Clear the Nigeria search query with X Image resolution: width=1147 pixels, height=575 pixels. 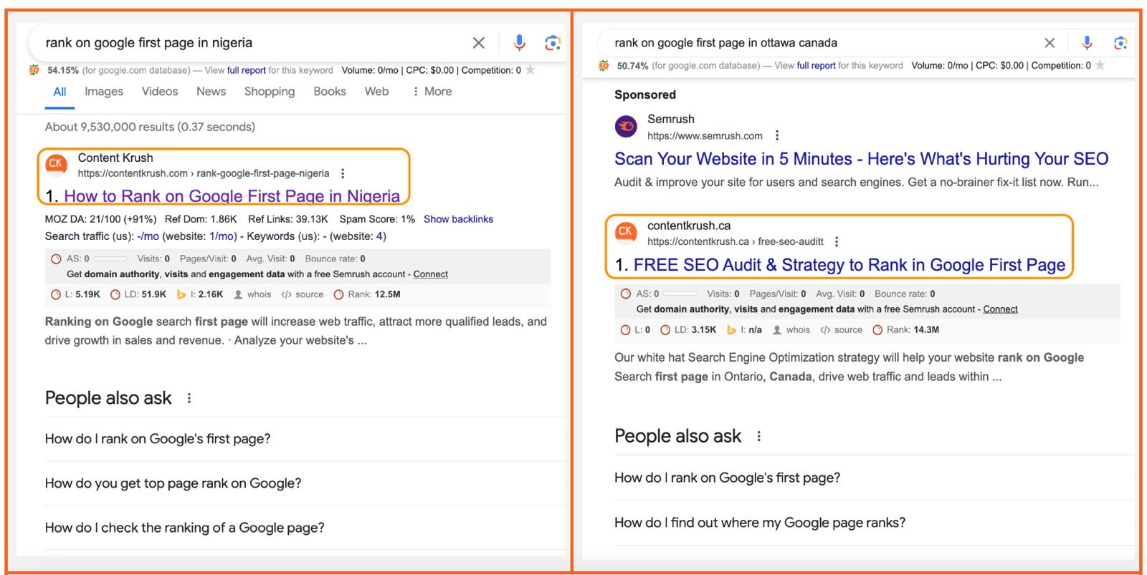479,43
